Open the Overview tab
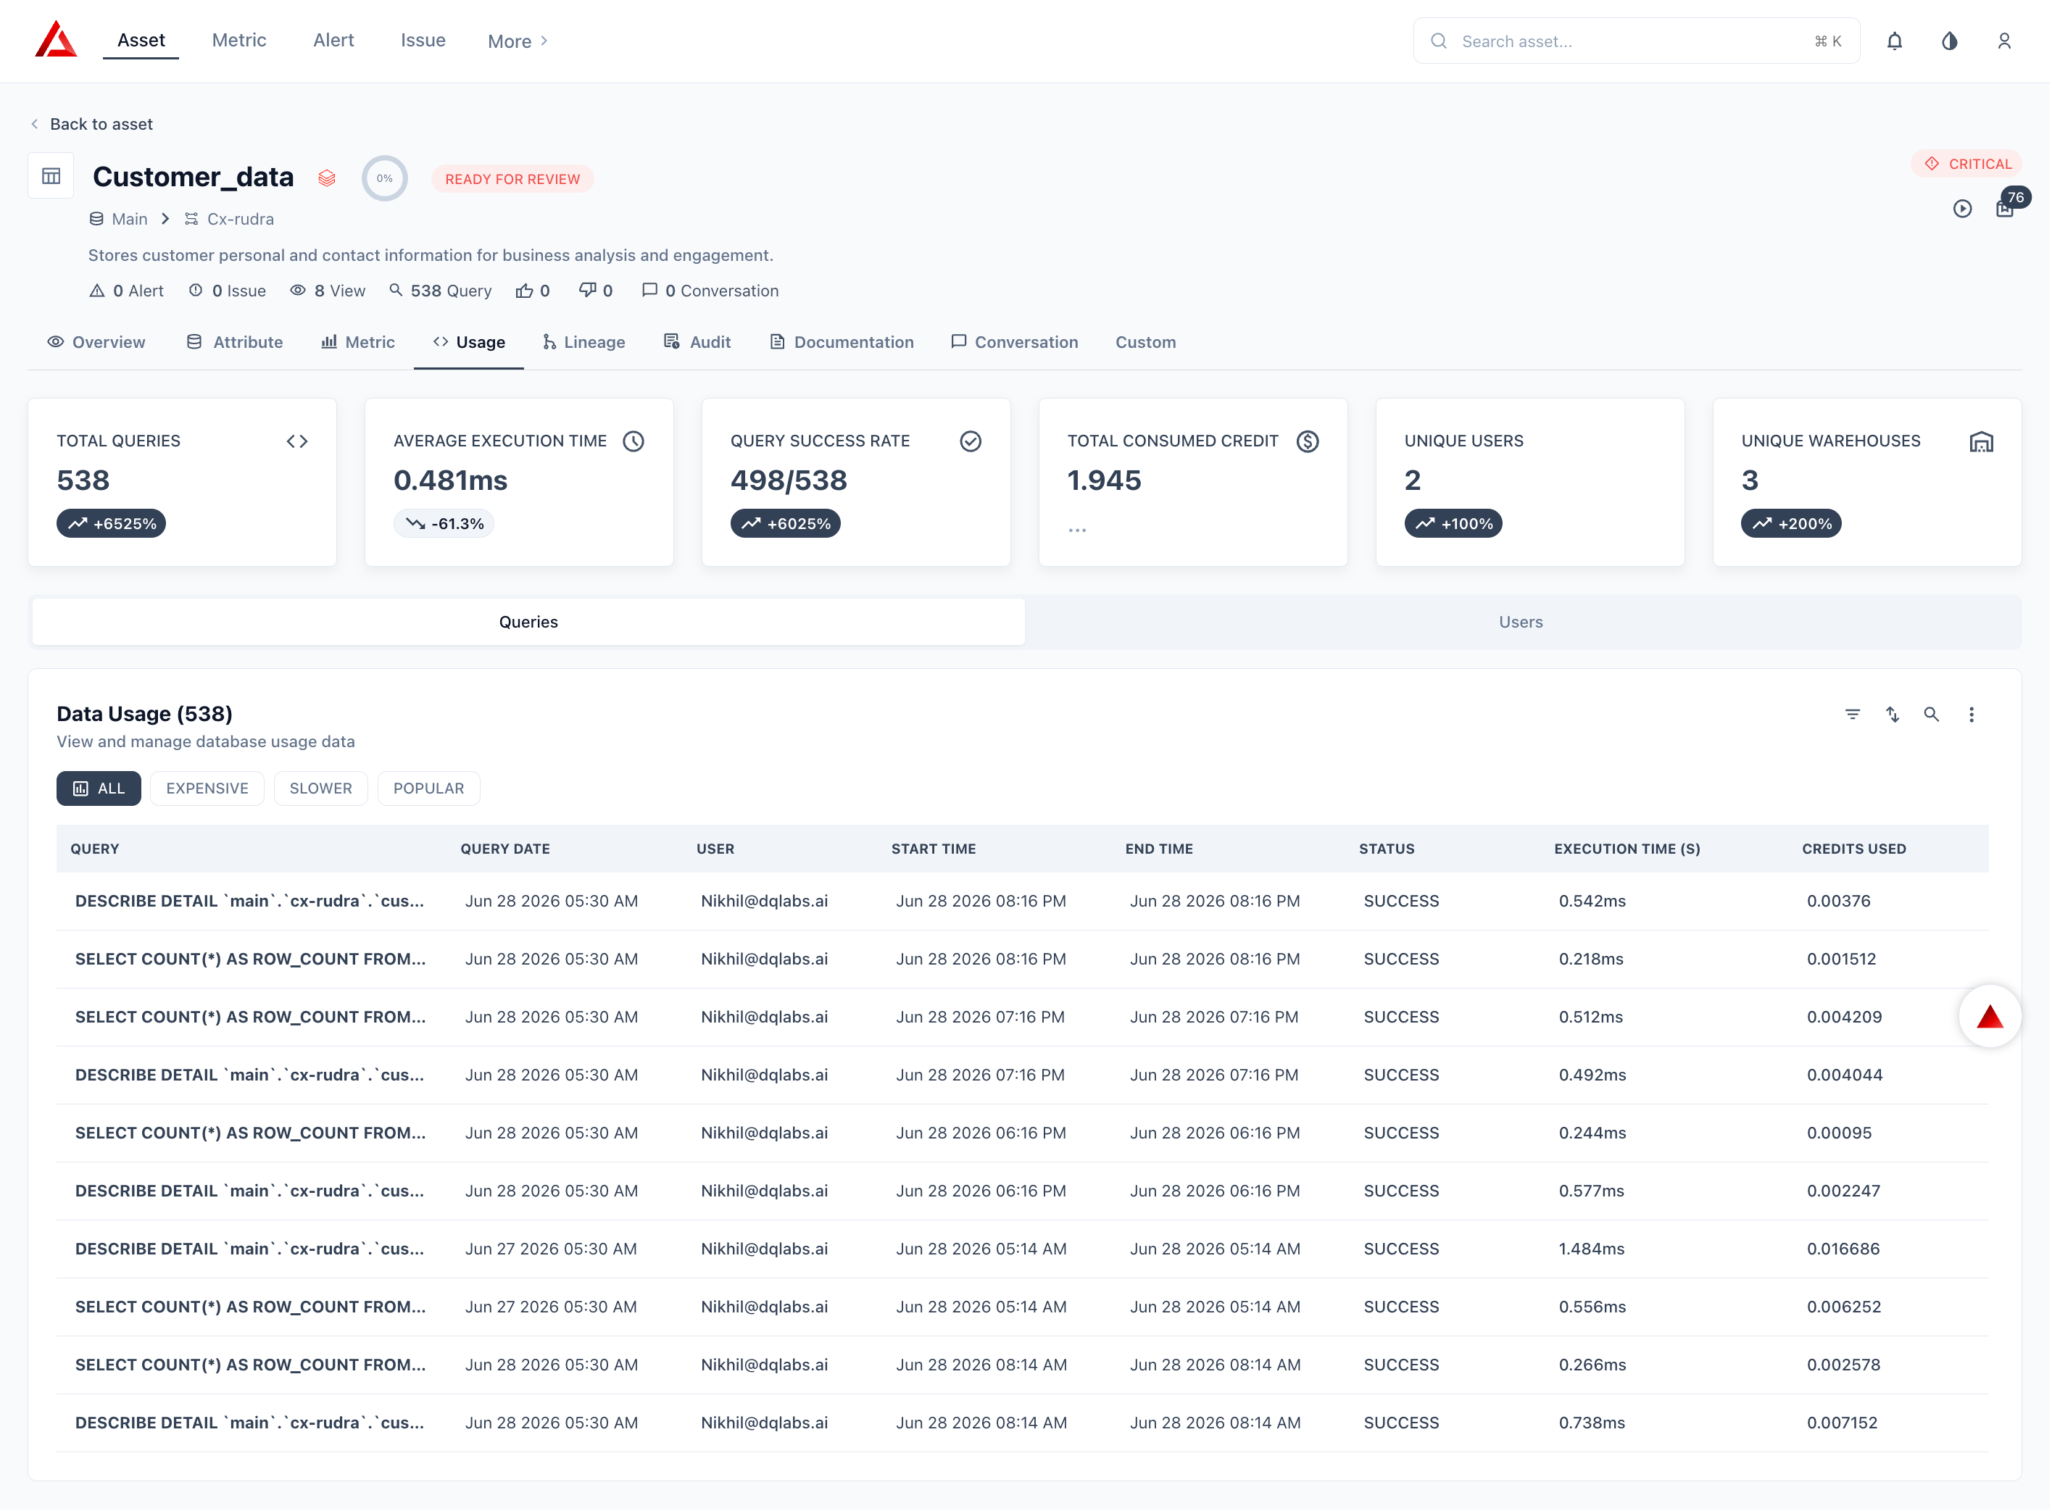The height and width of the screenshot is (1511, 2052). click(x=96, y=342)
